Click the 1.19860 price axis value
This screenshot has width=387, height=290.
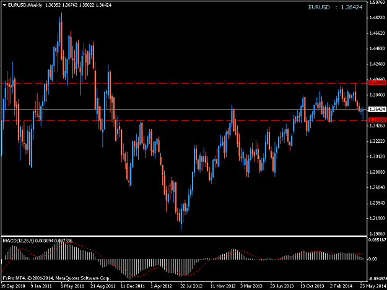click(x=377, y=234)
